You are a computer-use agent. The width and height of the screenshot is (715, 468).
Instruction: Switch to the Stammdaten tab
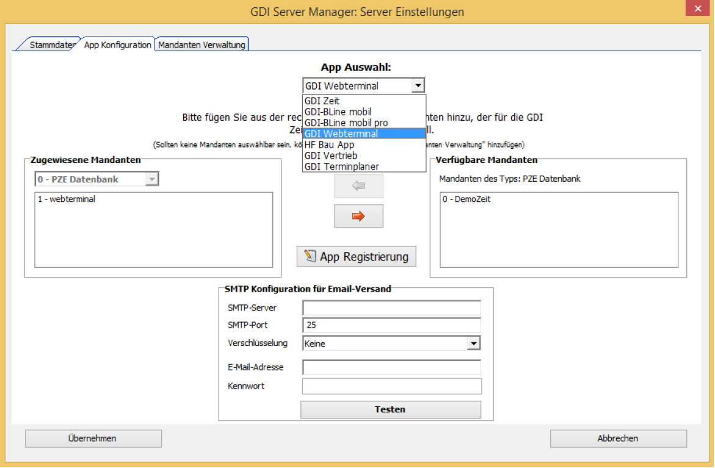tap(51, 45)
